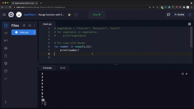
Task: Open the hamburger sidebar menu
Action: 4,15
